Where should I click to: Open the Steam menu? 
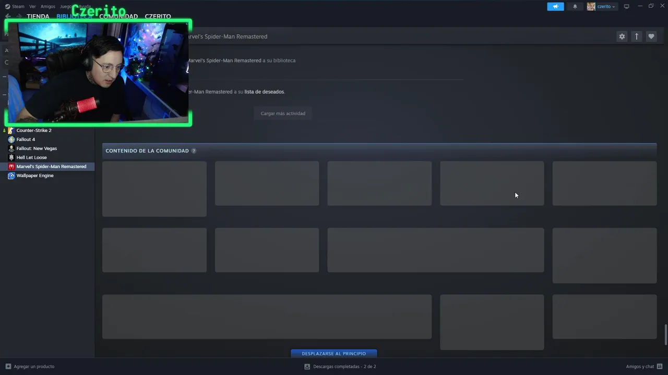coord(18,6)
